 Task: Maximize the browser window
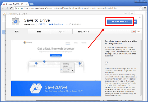[x=140, y=1]
